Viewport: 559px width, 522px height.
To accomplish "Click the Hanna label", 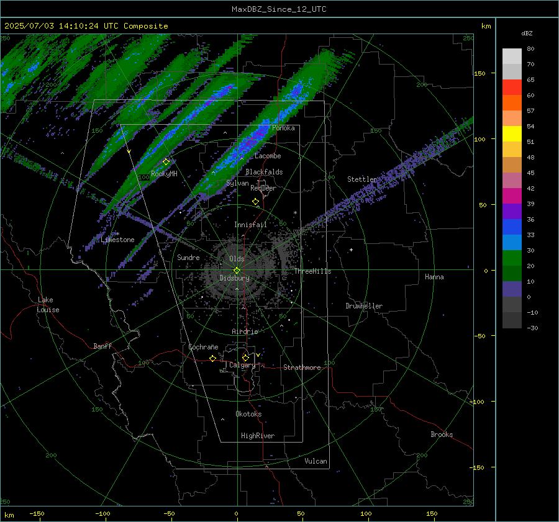I will coord(434,277).
